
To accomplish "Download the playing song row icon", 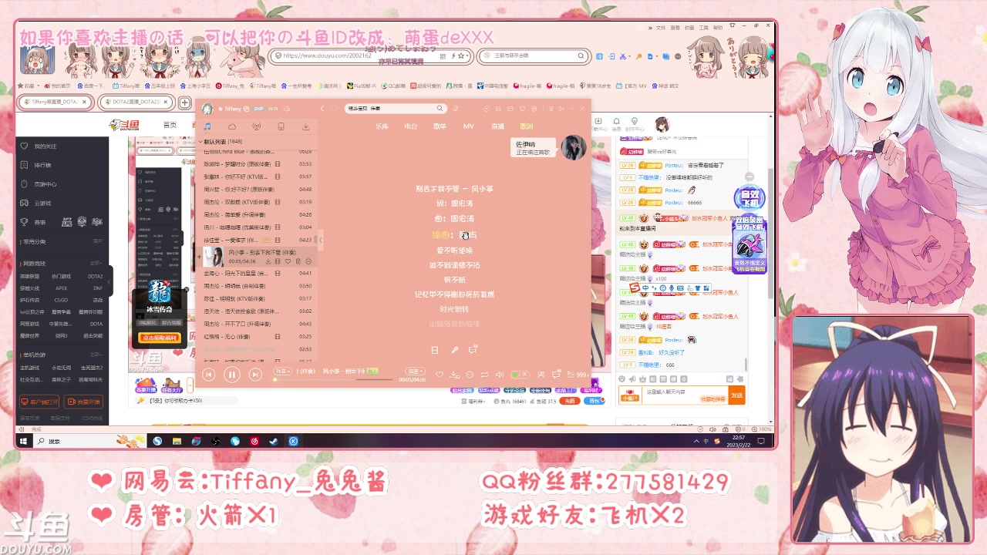I will (x=268, y=261).
